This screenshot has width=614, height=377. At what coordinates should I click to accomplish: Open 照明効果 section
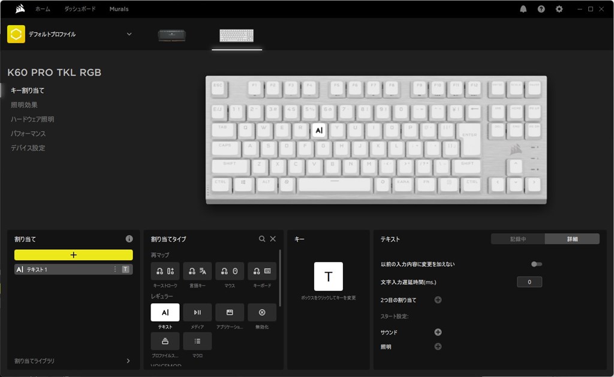(x=24, y=105)
